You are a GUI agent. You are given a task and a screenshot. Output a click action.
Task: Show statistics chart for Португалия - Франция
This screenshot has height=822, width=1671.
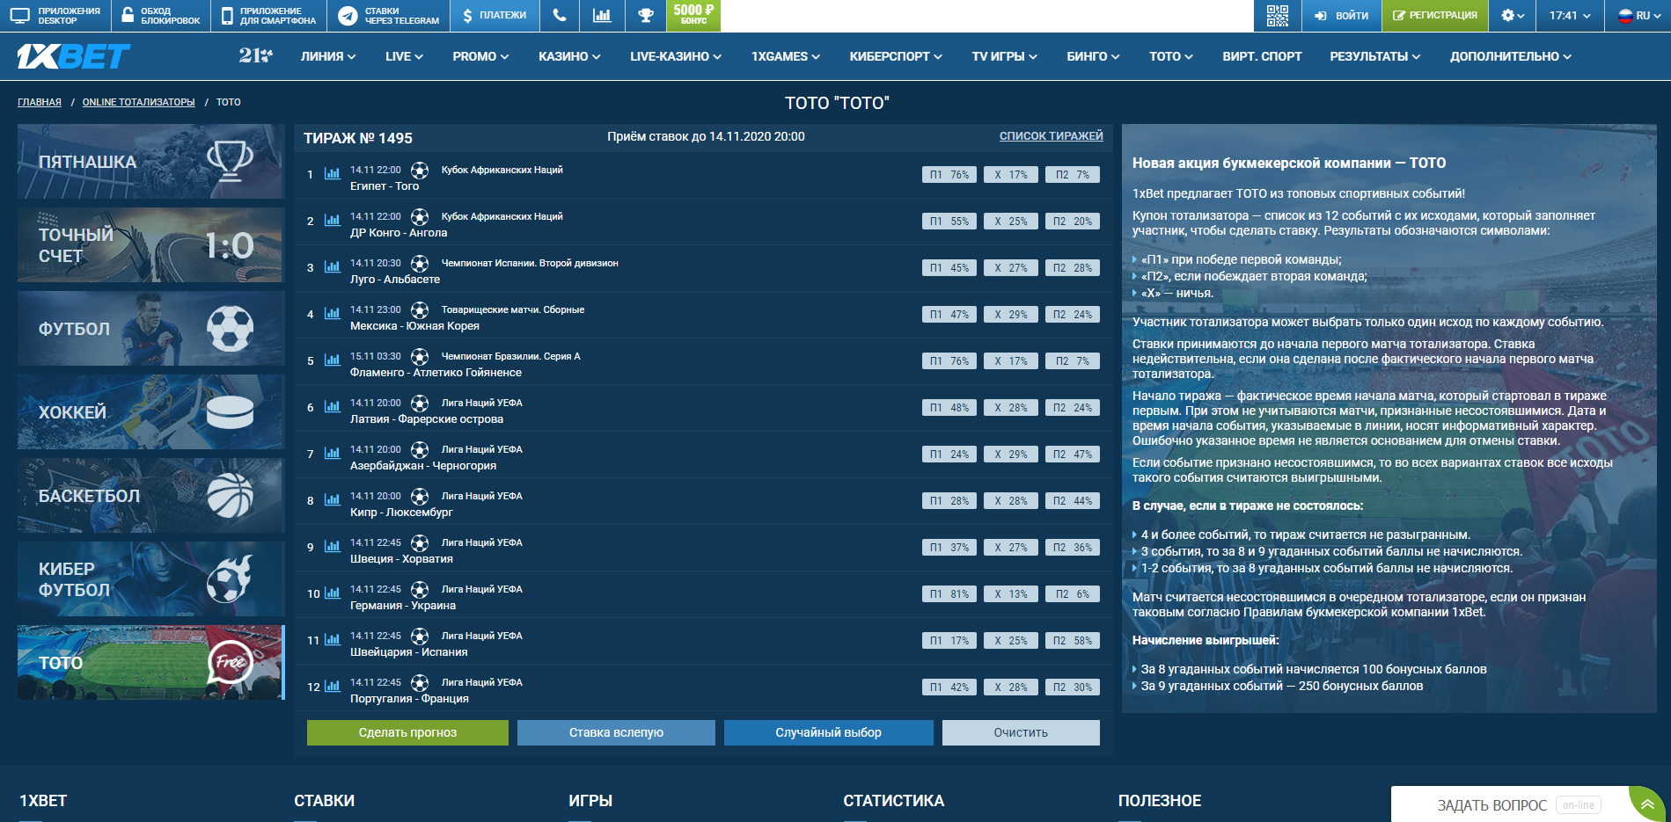click(332, 687)
